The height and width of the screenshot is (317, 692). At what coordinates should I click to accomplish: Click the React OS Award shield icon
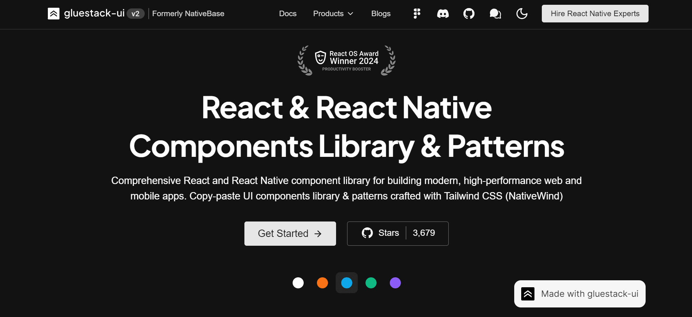tap(321, 57)
